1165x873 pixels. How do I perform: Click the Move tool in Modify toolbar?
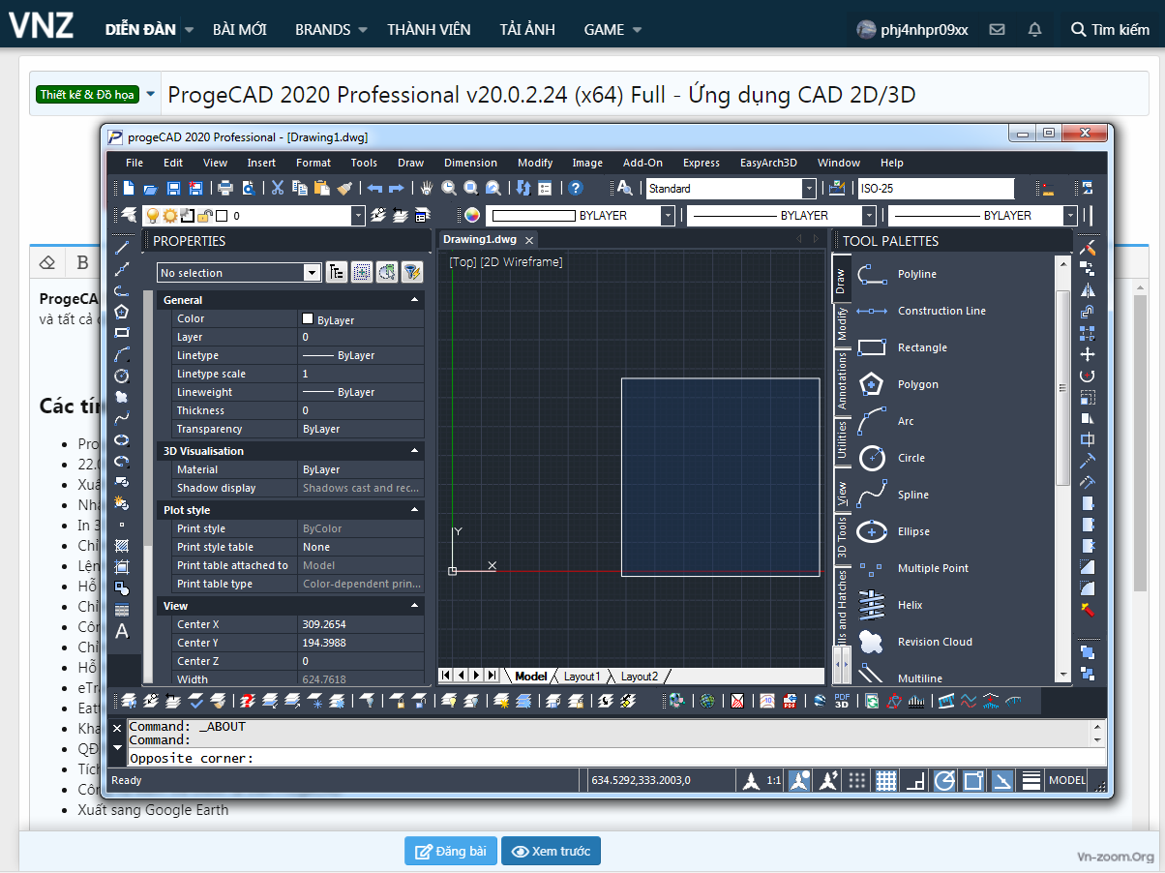coord(1088,354)
